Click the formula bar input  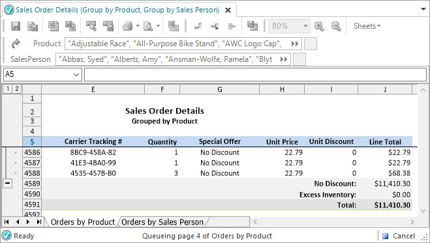pos(255,75)
